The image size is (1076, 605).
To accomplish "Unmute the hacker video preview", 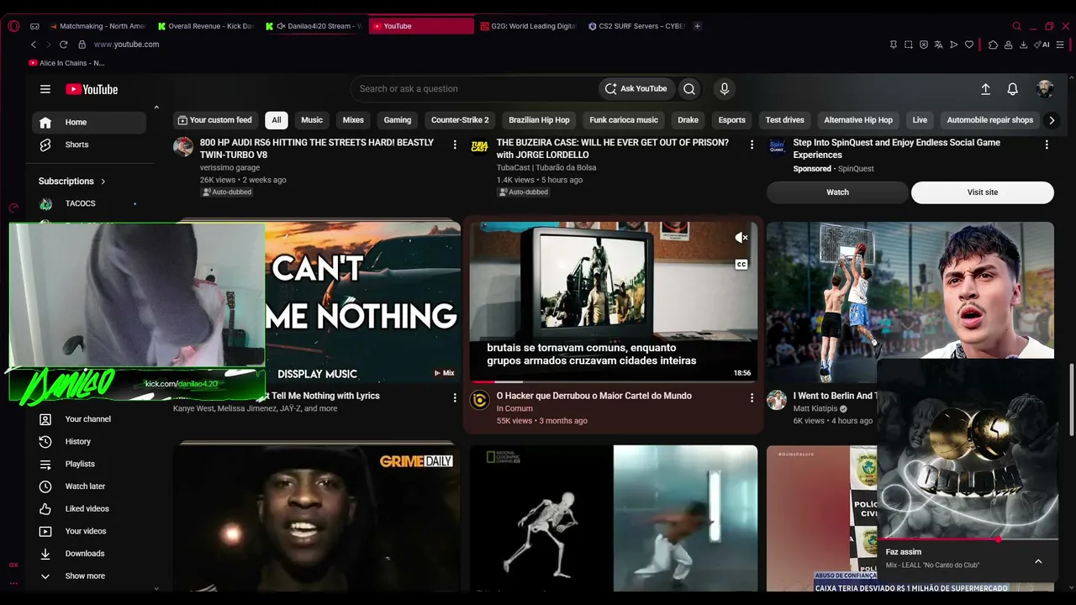I will 741,238.
